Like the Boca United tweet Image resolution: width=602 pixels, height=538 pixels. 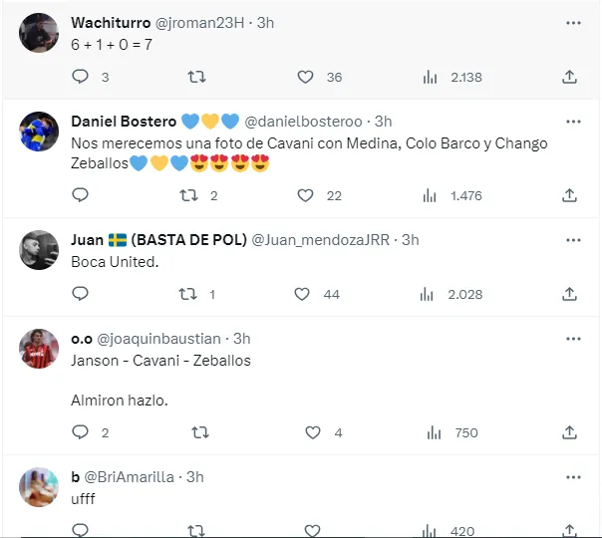coord(302,294)
